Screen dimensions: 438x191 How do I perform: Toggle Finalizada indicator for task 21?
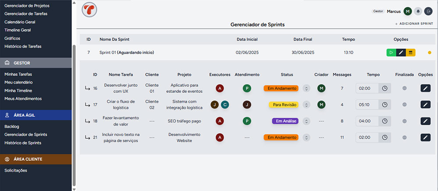[404, 137]
